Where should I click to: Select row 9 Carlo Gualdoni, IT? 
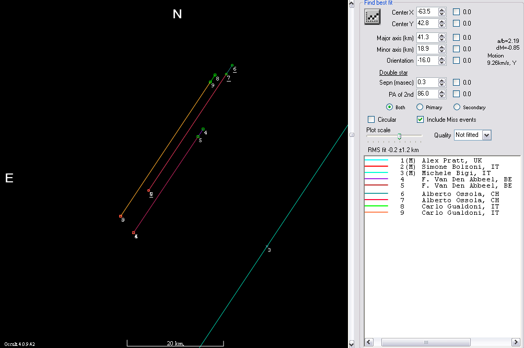(442, 213)
